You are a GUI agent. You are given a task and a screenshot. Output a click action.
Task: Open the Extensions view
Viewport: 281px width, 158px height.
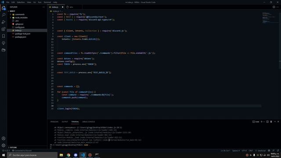point(4,29)
